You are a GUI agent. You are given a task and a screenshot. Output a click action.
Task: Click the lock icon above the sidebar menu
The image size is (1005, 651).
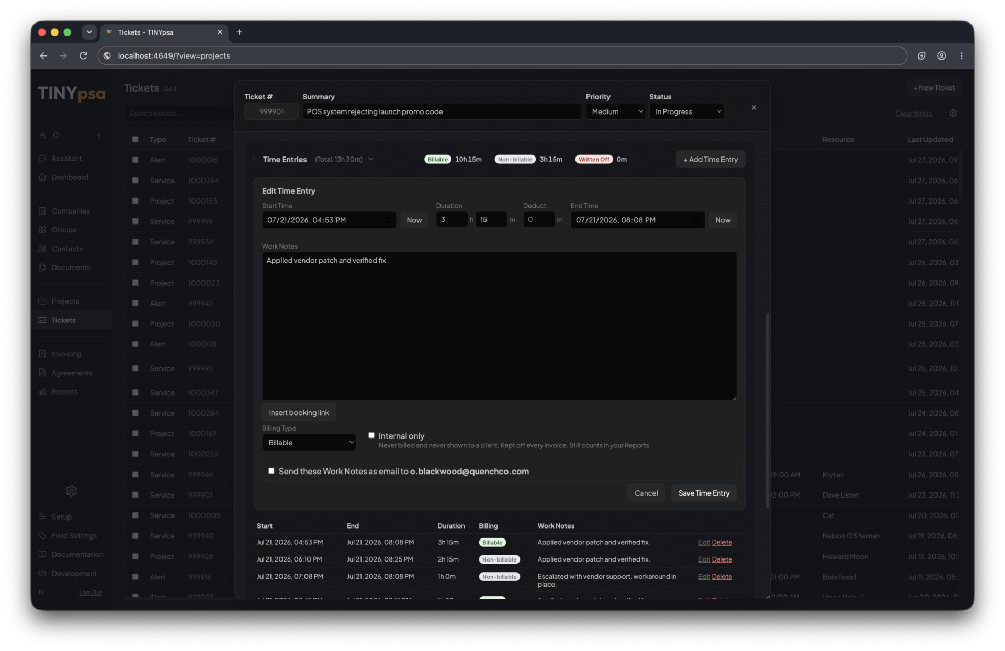tap(42, 135)
